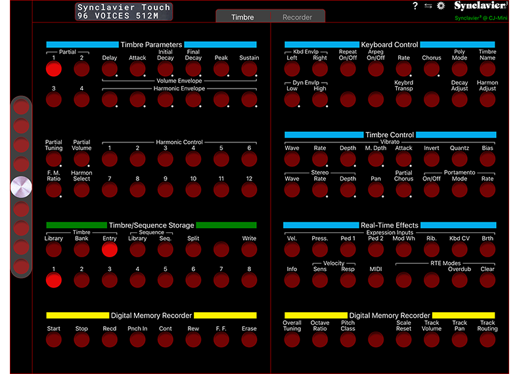Click the F.F. fast forward button

tap(221, 340)
